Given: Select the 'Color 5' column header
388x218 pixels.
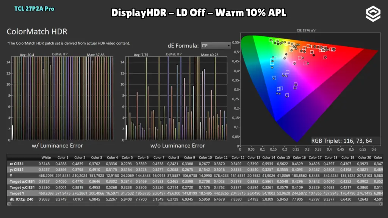Looking at the screenshot, I should tap(127, 157).
